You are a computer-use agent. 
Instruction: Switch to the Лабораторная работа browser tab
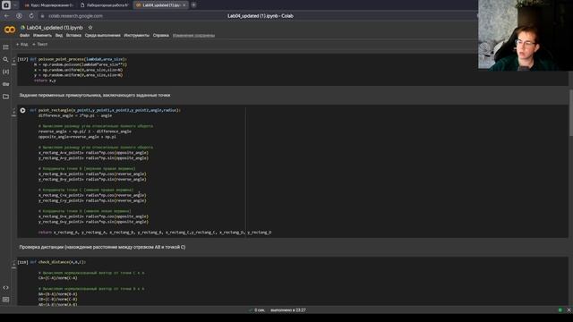[x=105, y=5]
